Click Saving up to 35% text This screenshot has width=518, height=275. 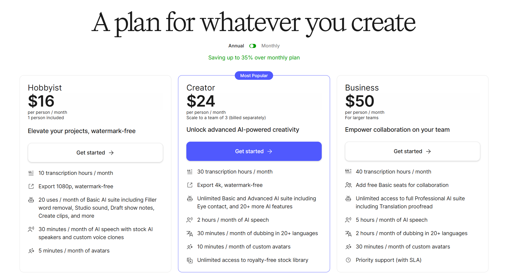(254, 58)
